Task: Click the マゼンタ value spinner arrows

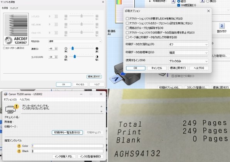Action: coord(56,24)
